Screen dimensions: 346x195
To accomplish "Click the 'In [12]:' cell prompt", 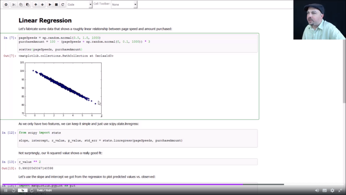I will coord(9,133).
